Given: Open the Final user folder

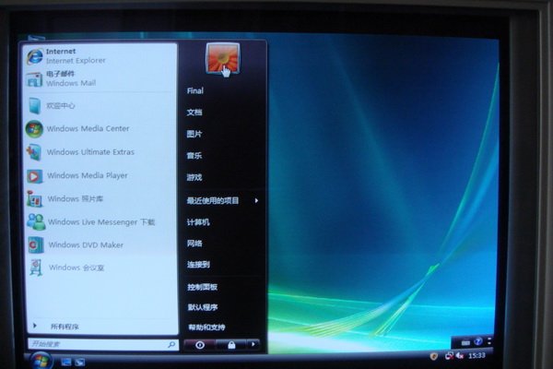Looking at the screenshot, I should (195, 90).
